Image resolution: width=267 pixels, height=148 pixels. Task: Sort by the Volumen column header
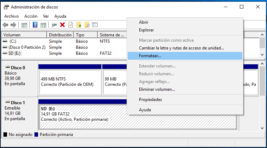point(24,35)
